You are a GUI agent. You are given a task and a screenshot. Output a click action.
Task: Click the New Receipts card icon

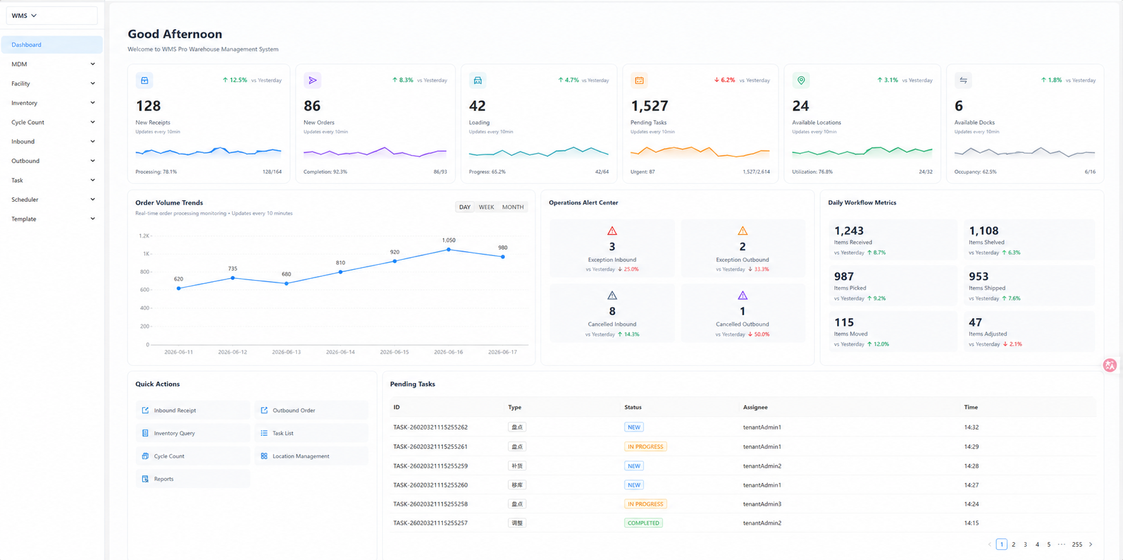[144, 80]
